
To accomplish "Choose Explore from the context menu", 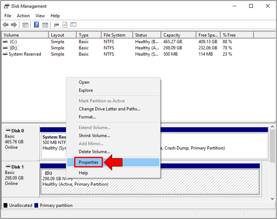I will [x=113, y=90].
